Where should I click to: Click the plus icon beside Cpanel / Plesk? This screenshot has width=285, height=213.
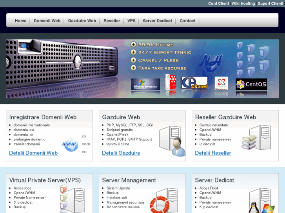133,60
